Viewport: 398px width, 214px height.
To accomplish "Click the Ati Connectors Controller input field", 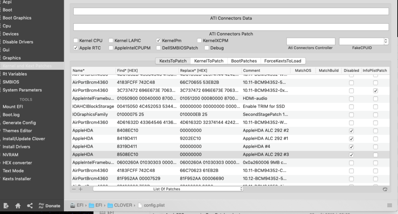I will [x=310, y=41].
